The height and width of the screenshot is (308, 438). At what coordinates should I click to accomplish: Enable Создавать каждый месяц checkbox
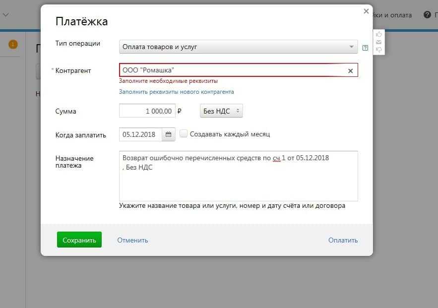184,134
